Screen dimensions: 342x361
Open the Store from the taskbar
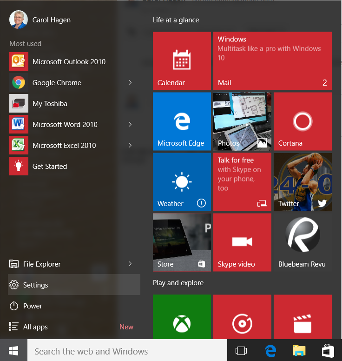tap(328, 351)
